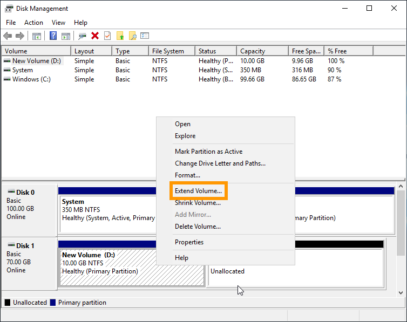
Task: Click the drive connect toolbar icon
Action: 82,36
